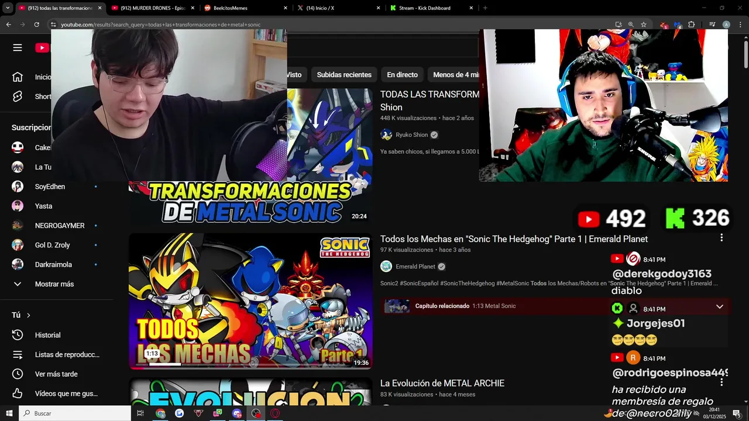Bookmark this page with the star icon

coord(644,25)
